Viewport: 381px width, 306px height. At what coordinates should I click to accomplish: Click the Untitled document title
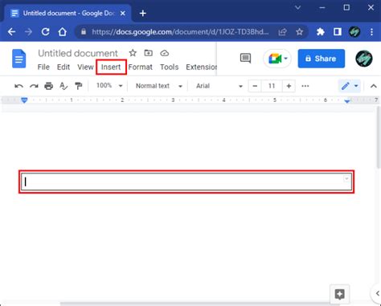coord(78,53)
